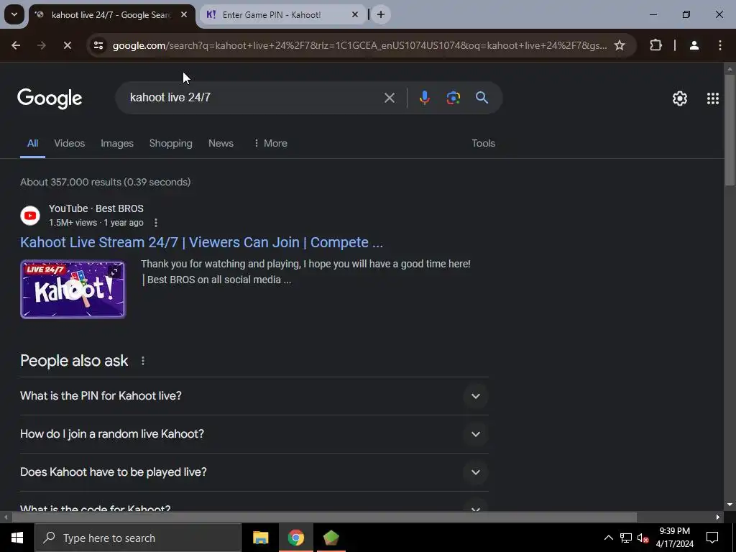This screenshot has width=736, height=552.
Task: Search by image with Google Lens
Action: [453, 98]
